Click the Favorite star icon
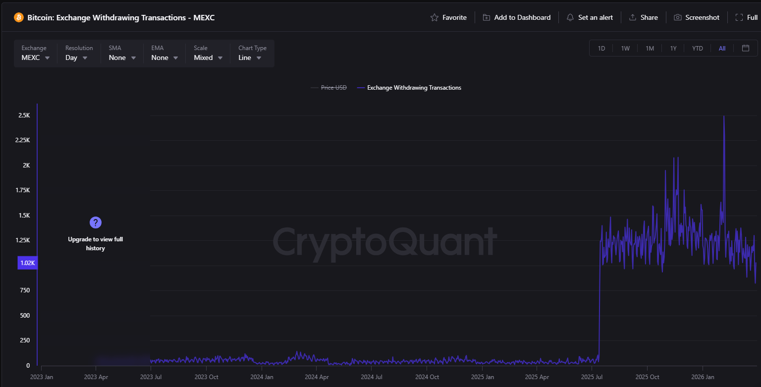761x387 pixels. click(435, 17)
